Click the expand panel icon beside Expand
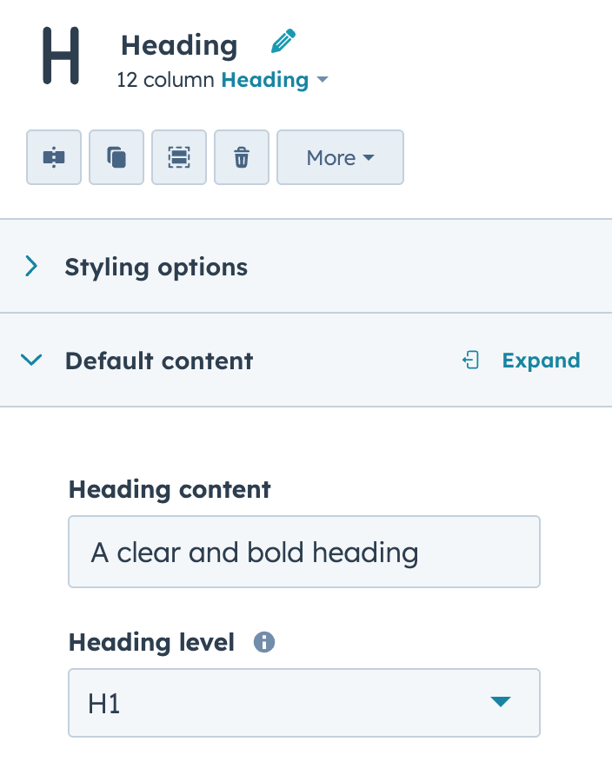This screenshot has height=768, width=612. (470, 360)
